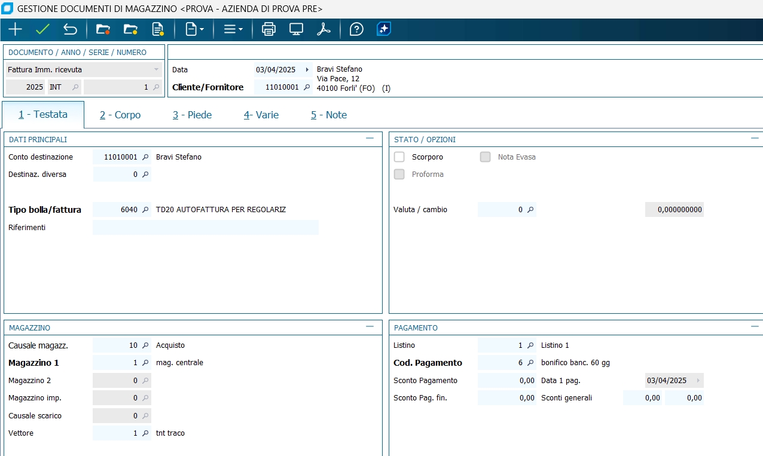763x456 pixels.
Task: Confirm with the green checkmark icon
Action: click(42, 29)
